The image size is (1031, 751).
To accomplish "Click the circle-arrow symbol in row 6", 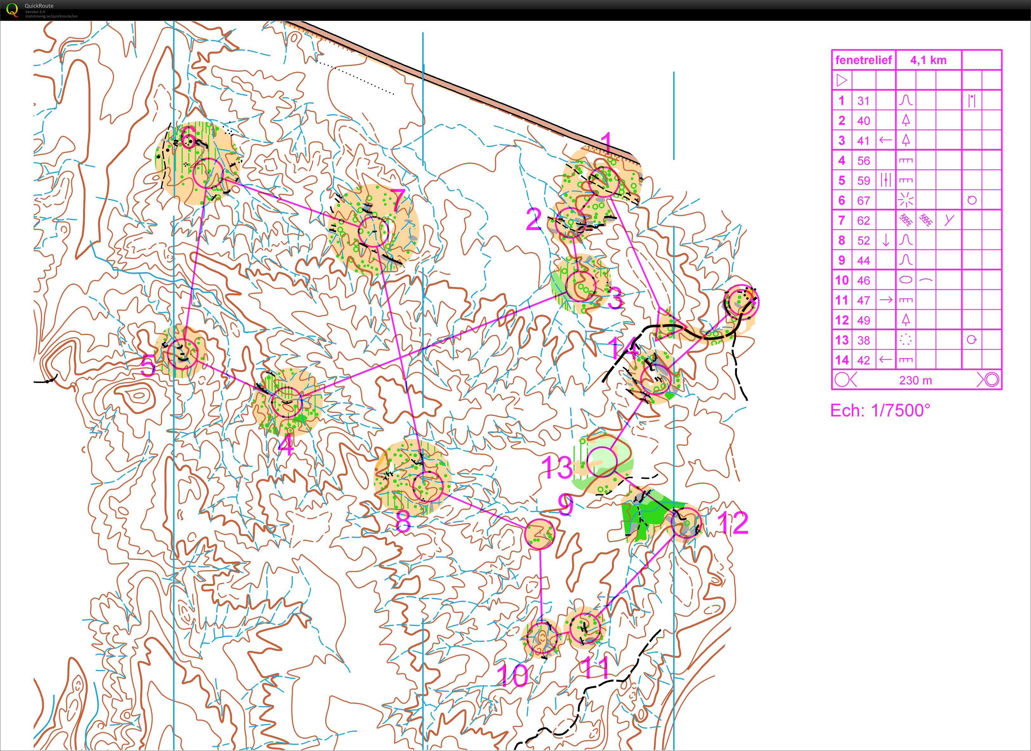I will pyautogui.click(x=972, y=200).
